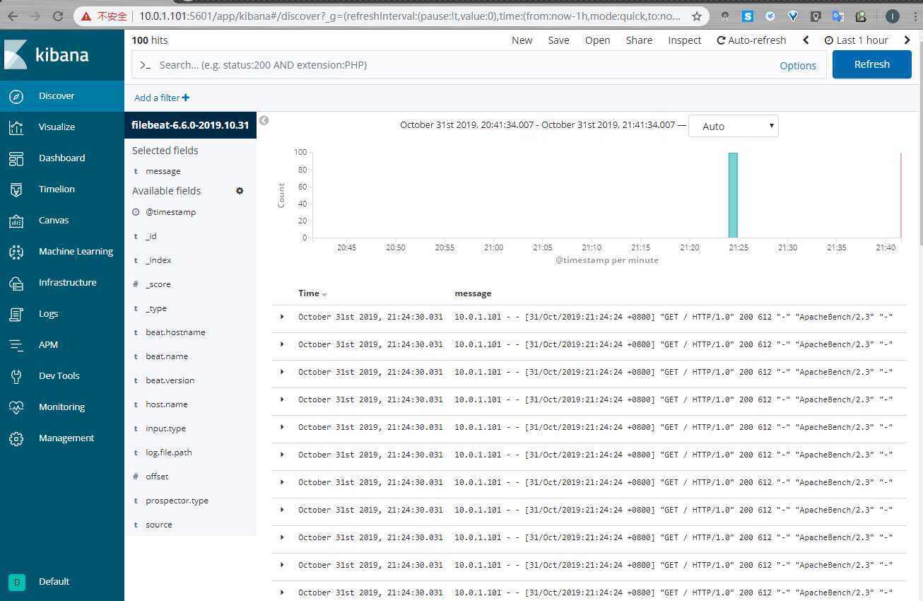Open the Discover section icon

click(16, 96)
